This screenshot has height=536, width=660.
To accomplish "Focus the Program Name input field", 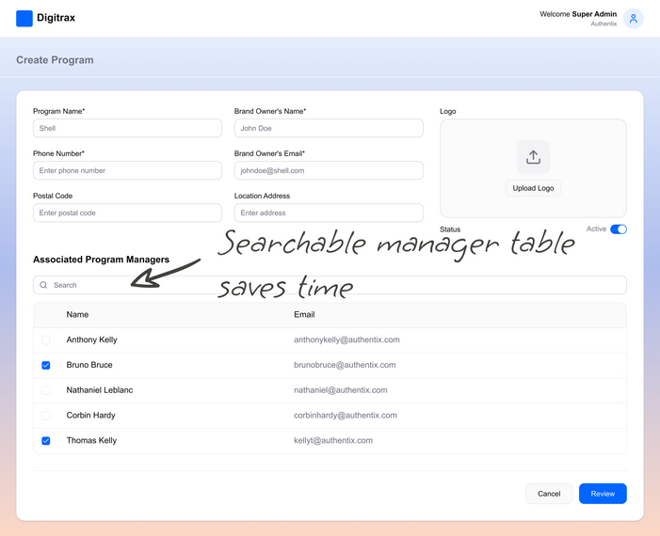I will (127, 128).
